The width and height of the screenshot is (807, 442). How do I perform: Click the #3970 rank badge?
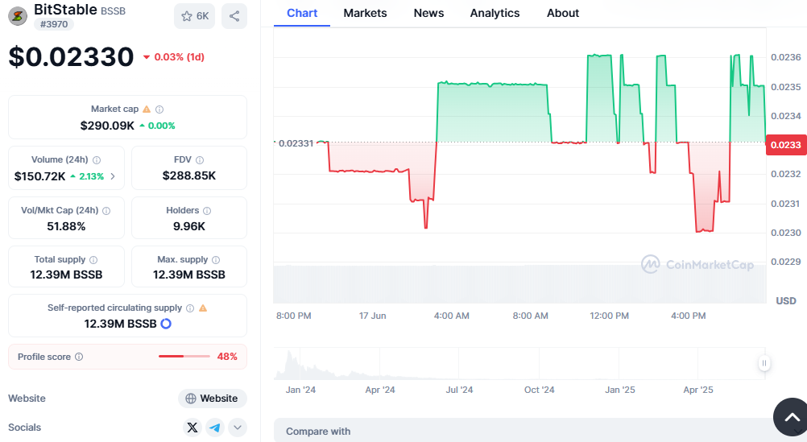(54, 24)
